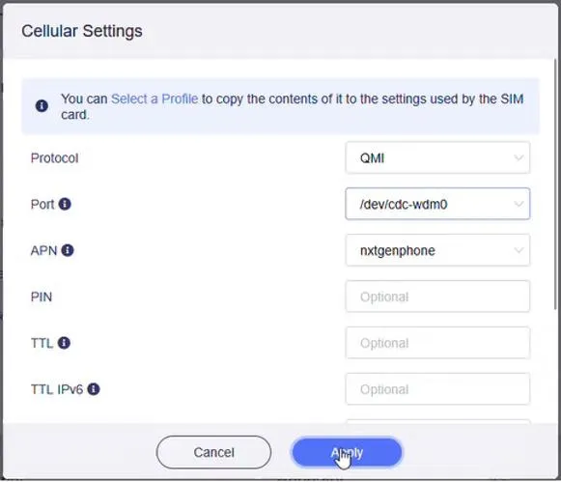Click the info icon beside TTL IPv6

(94, 389)
